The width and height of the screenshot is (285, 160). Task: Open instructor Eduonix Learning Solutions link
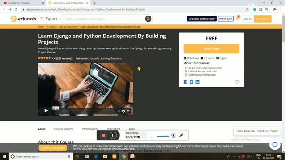(x=106, y=58)
